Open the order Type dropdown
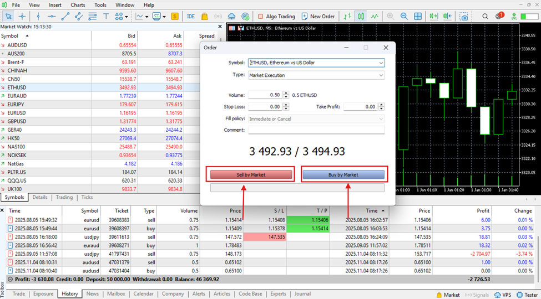The image size is (541, 299). coord(381,75)
